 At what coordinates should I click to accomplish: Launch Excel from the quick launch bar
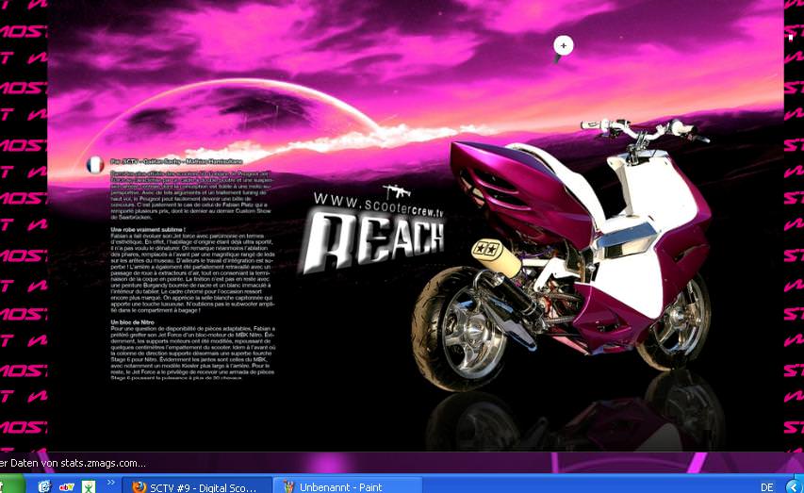click(x=89, y=486)
